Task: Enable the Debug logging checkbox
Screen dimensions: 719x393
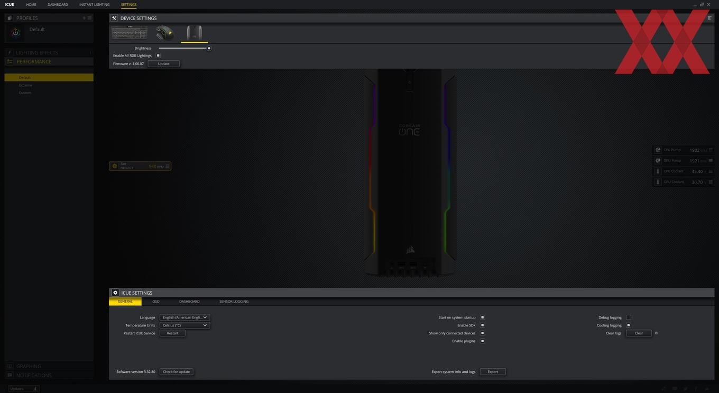Action: pyautogui.click(x=628, y=317)
